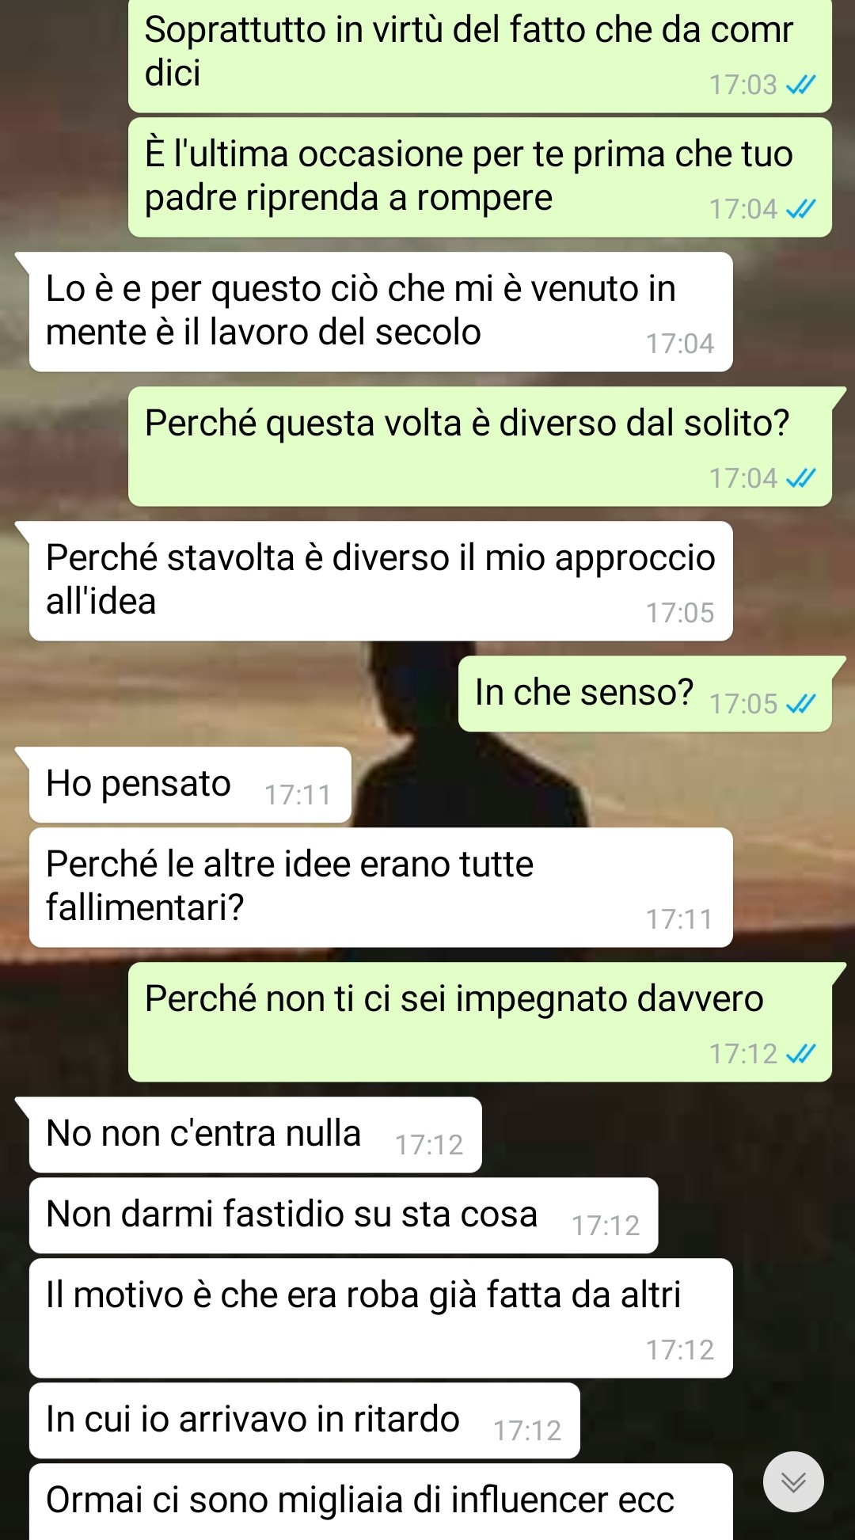Select 'Il motivo è che era roba' message
Image resolution: width=855 pixels, height=1540 pixels.
tap(381, 1318)
